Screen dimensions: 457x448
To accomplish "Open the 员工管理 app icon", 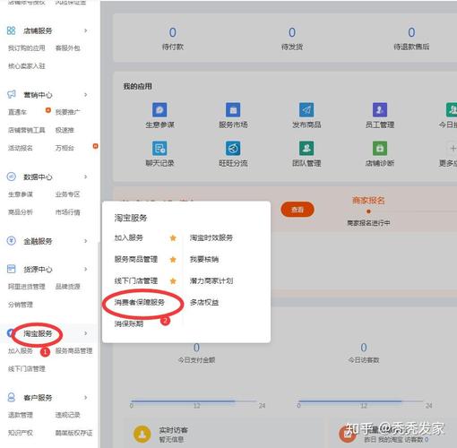I will [x=380, y=110].
